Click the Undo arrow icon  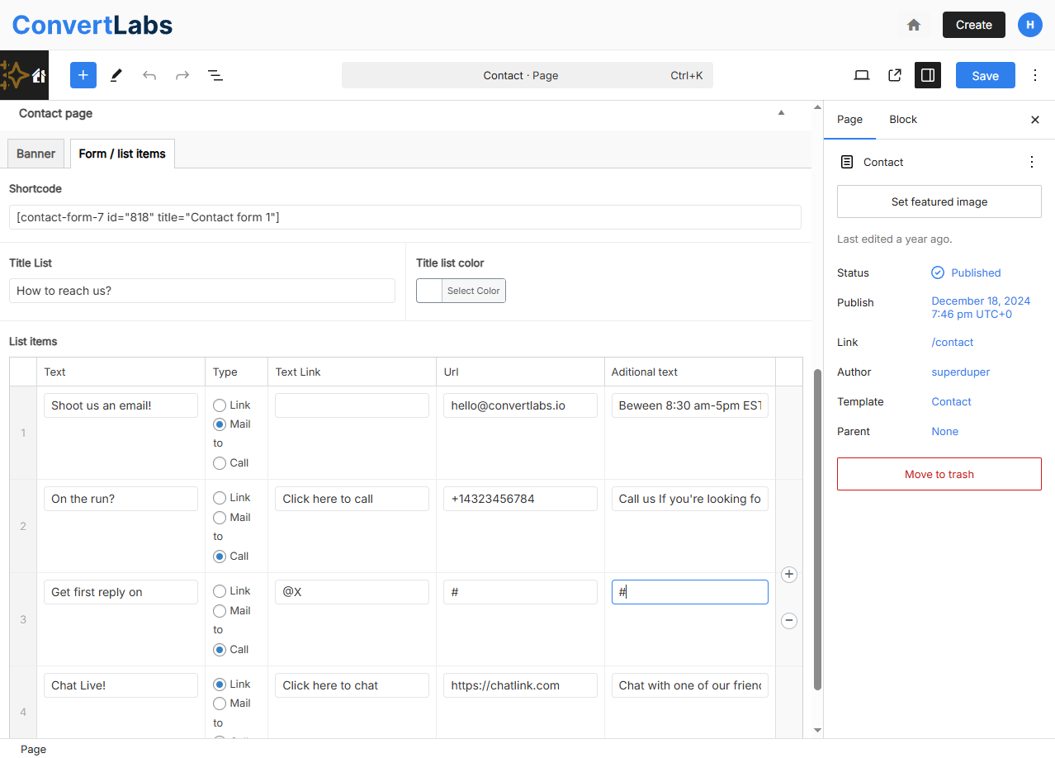point(149,75)
